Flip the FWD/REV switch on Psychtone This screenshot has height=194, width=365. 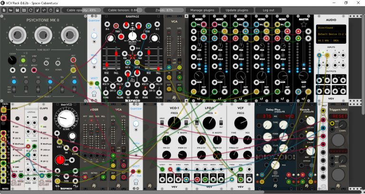click(x=47, y=63)
